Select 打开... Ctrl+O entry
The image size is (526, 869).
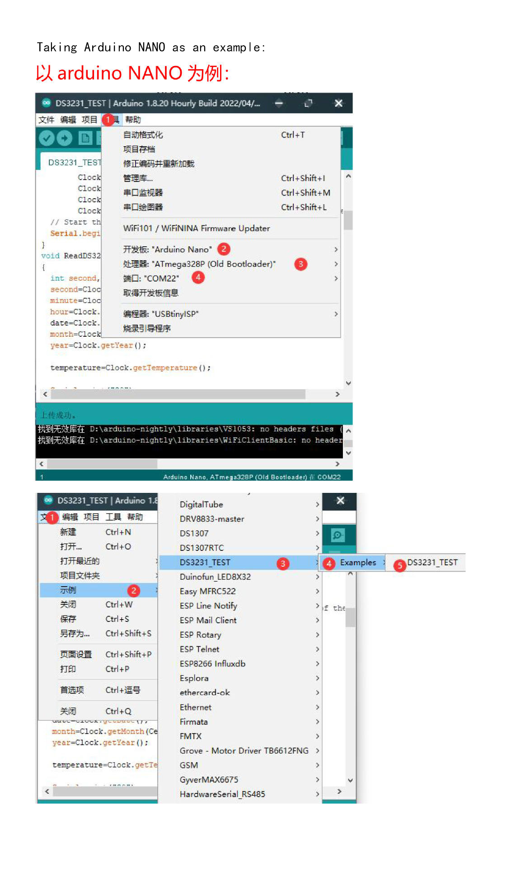pos(99,547)
